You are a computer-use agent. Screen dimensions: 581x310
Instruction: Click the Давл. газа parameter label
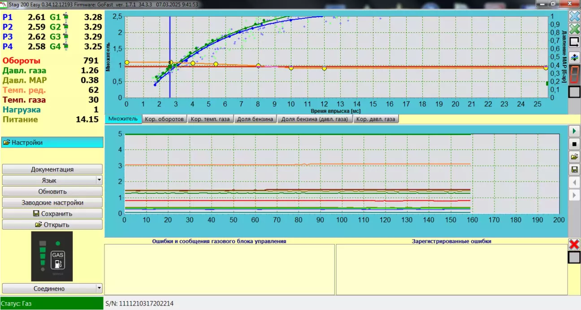24,70
